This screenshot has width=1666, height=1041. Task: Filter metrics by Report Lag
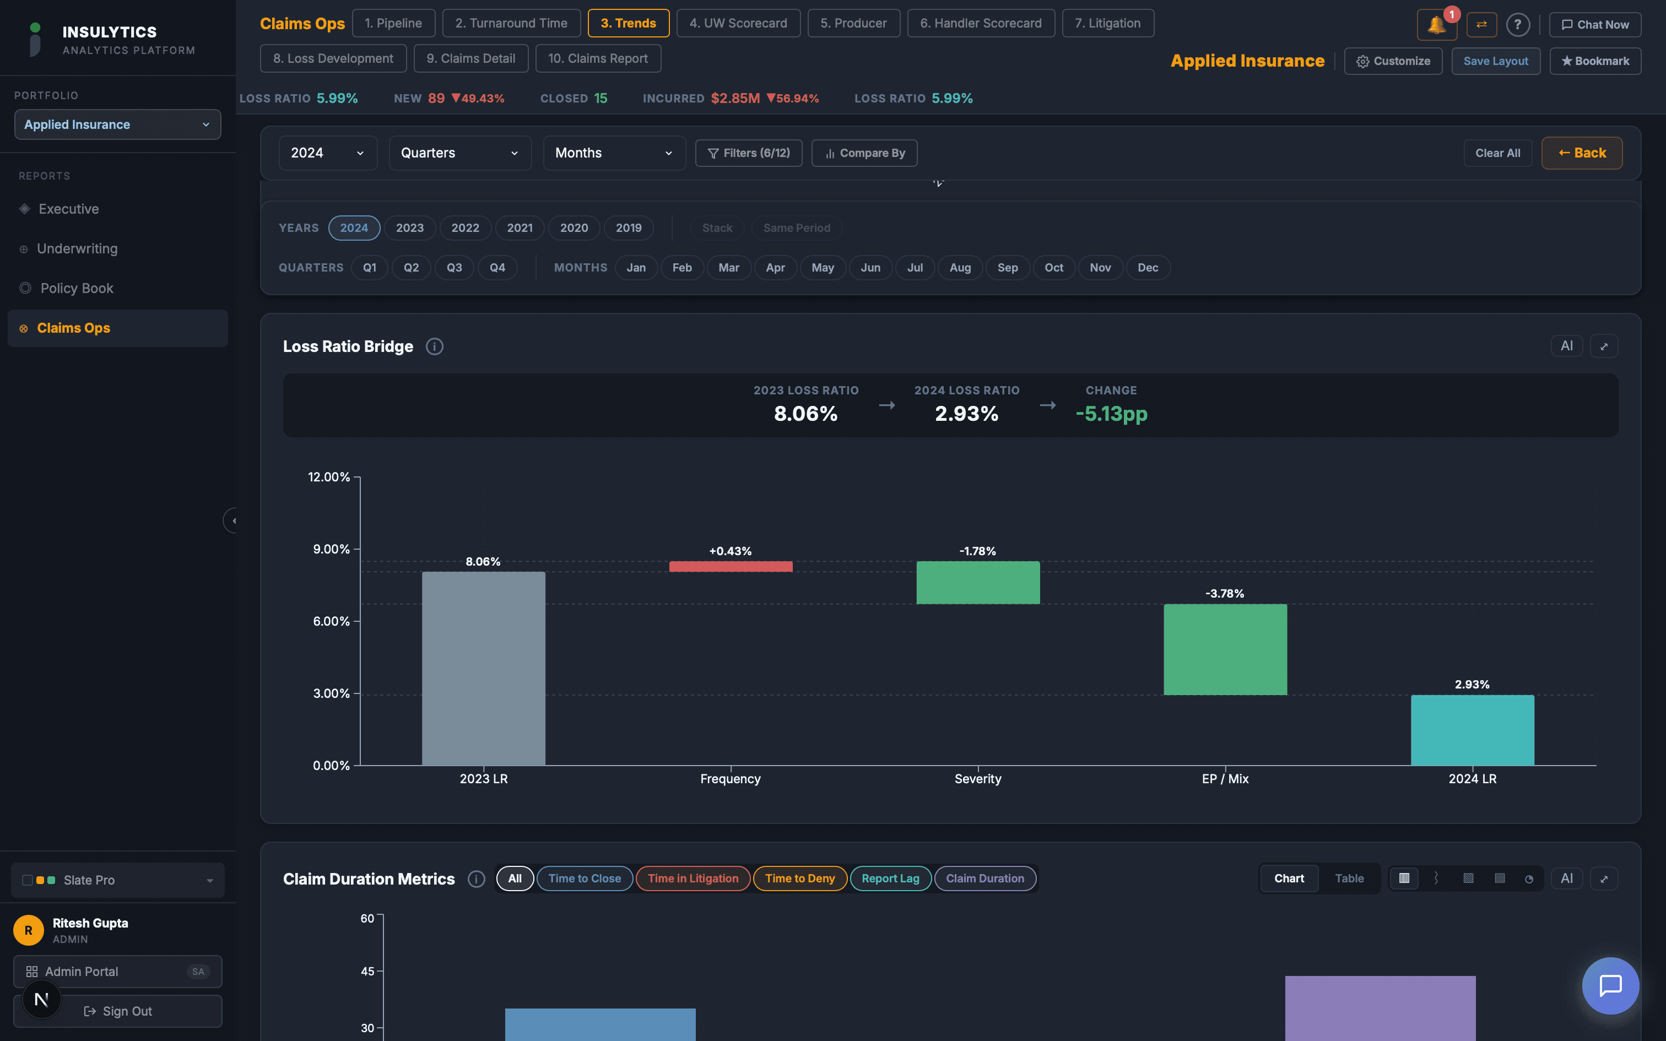890,879
